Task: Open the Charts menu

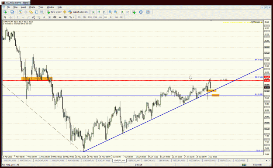Action: pos(32,7)
